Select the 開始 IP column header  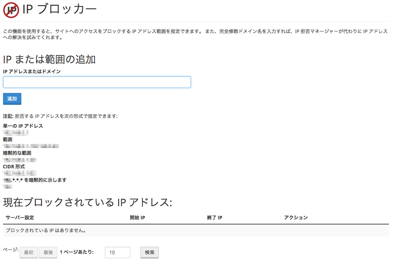[x=137, y=217]
